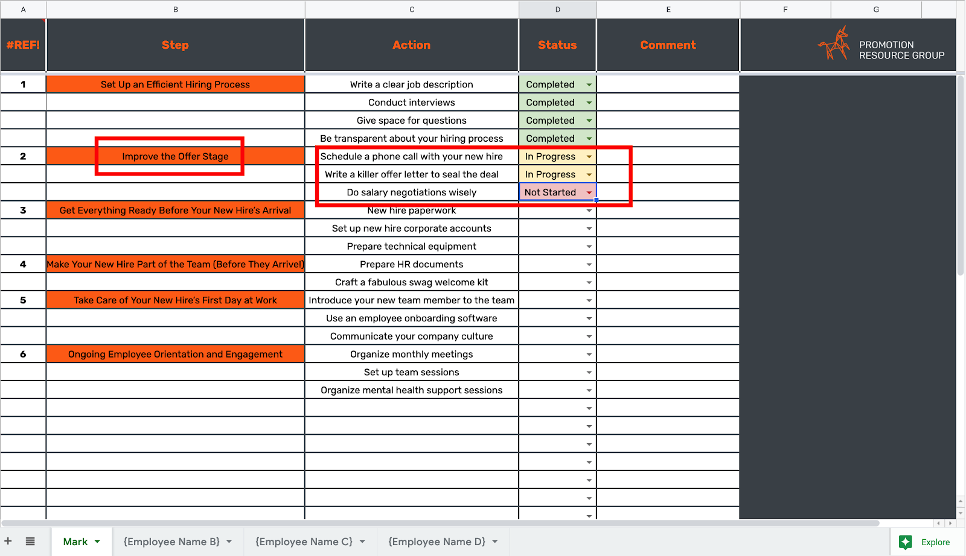
Task: Click the green Explore star icon
Action: pos(906,542)
